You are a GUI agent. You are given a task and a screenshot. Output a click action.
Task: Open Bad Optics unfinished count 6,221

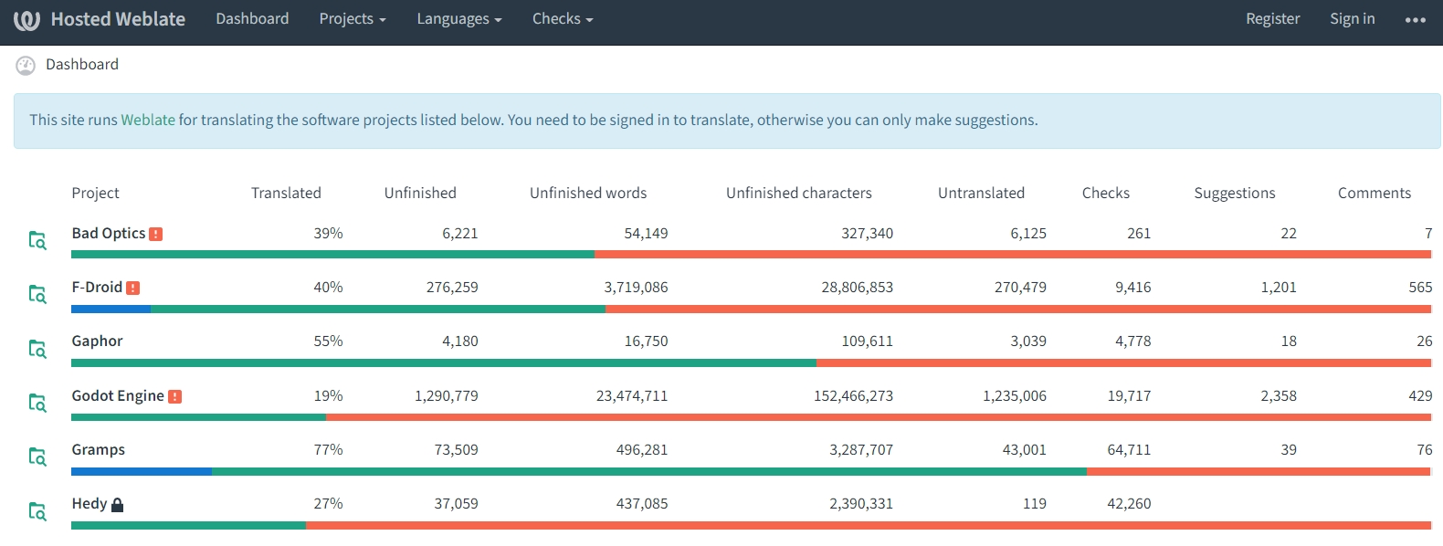coord(460,233)
